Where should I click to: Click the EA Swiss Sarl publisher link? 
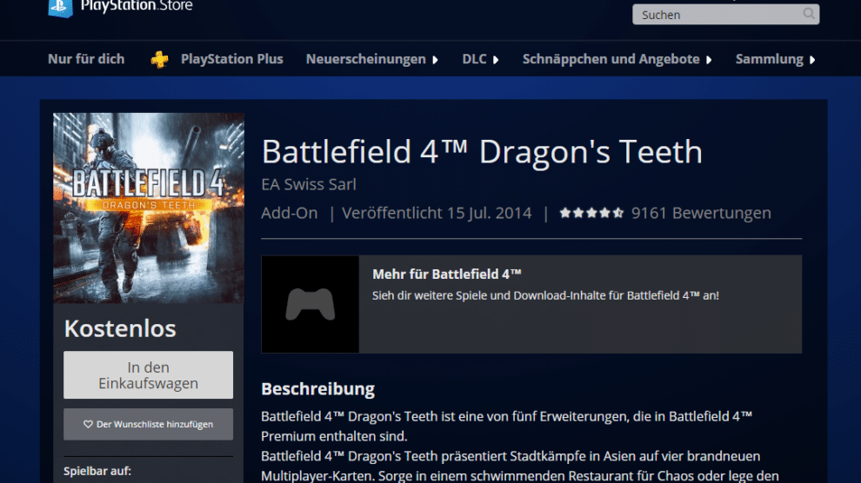coord(309,184)
